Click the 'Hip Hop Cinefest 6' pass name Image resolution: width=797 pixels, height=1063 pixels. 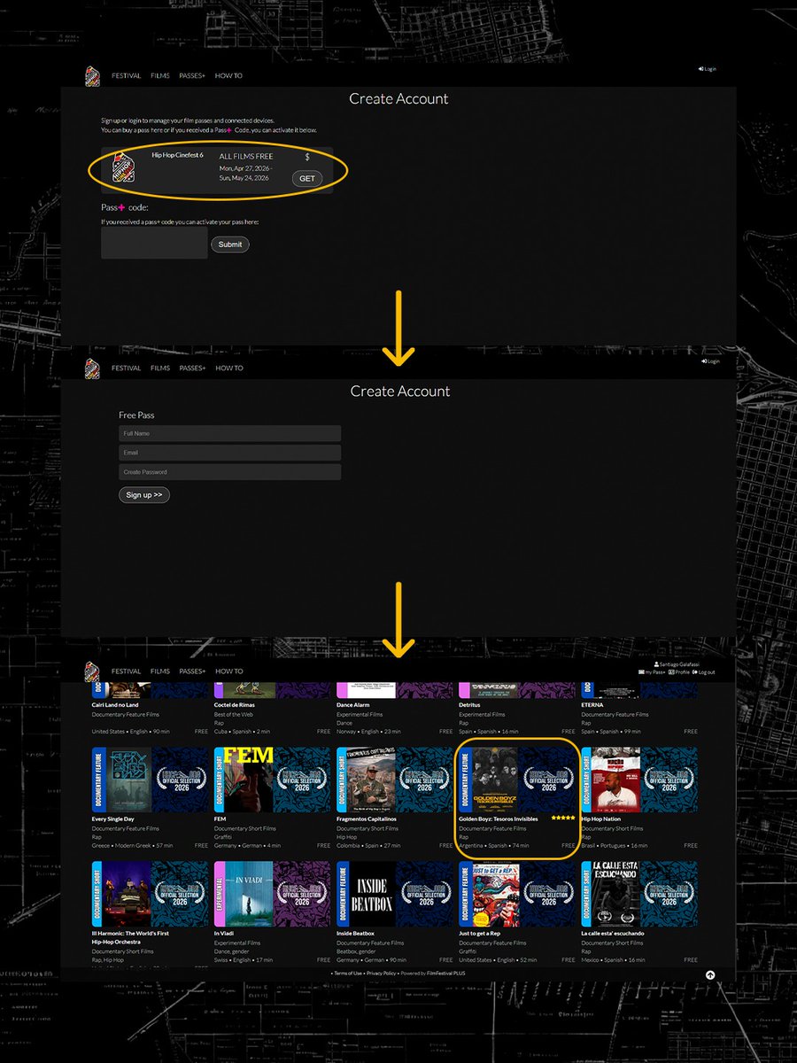(177, 155)
